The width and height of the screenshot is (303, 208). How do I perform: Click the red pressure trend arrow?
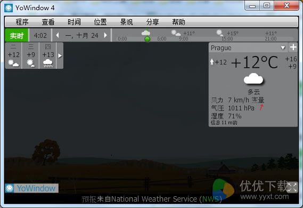click(x=261, y=107)
